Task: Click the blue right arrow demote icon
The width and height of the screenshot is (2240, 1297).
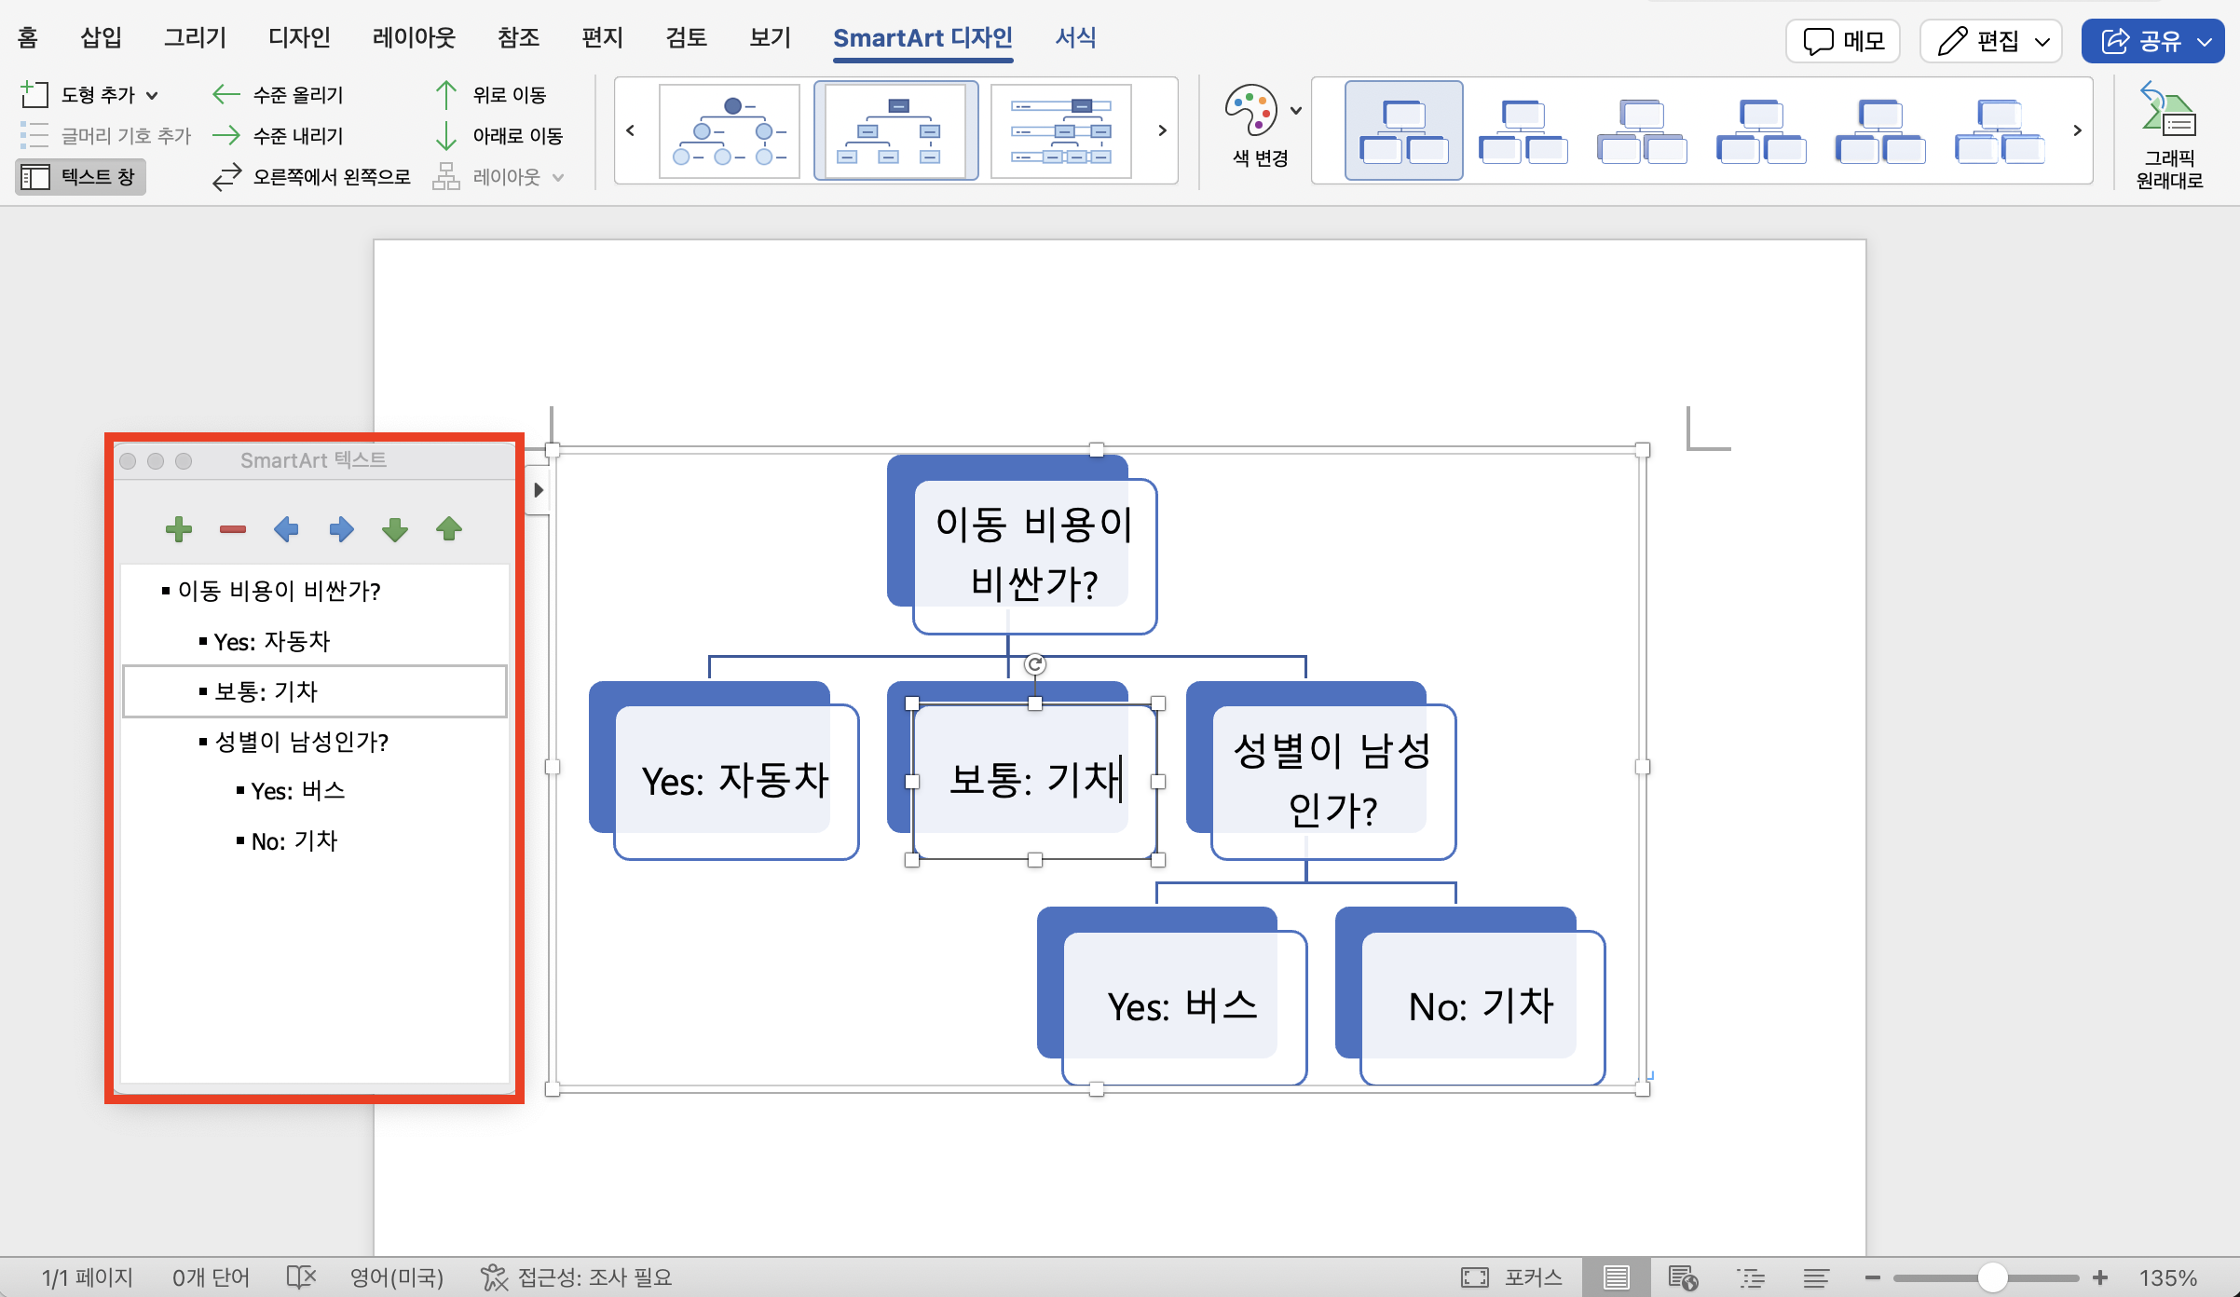Action: [x=341, y=529]
